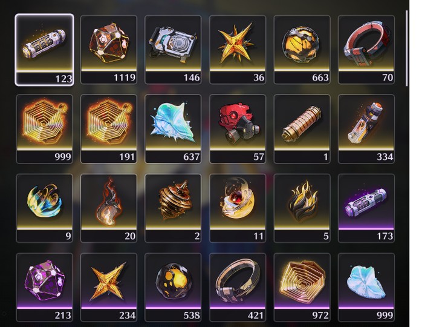This screenshot has height=327, width=445.
Task: Select the purple dodecahedron item with 213
Action: [44, 288]
